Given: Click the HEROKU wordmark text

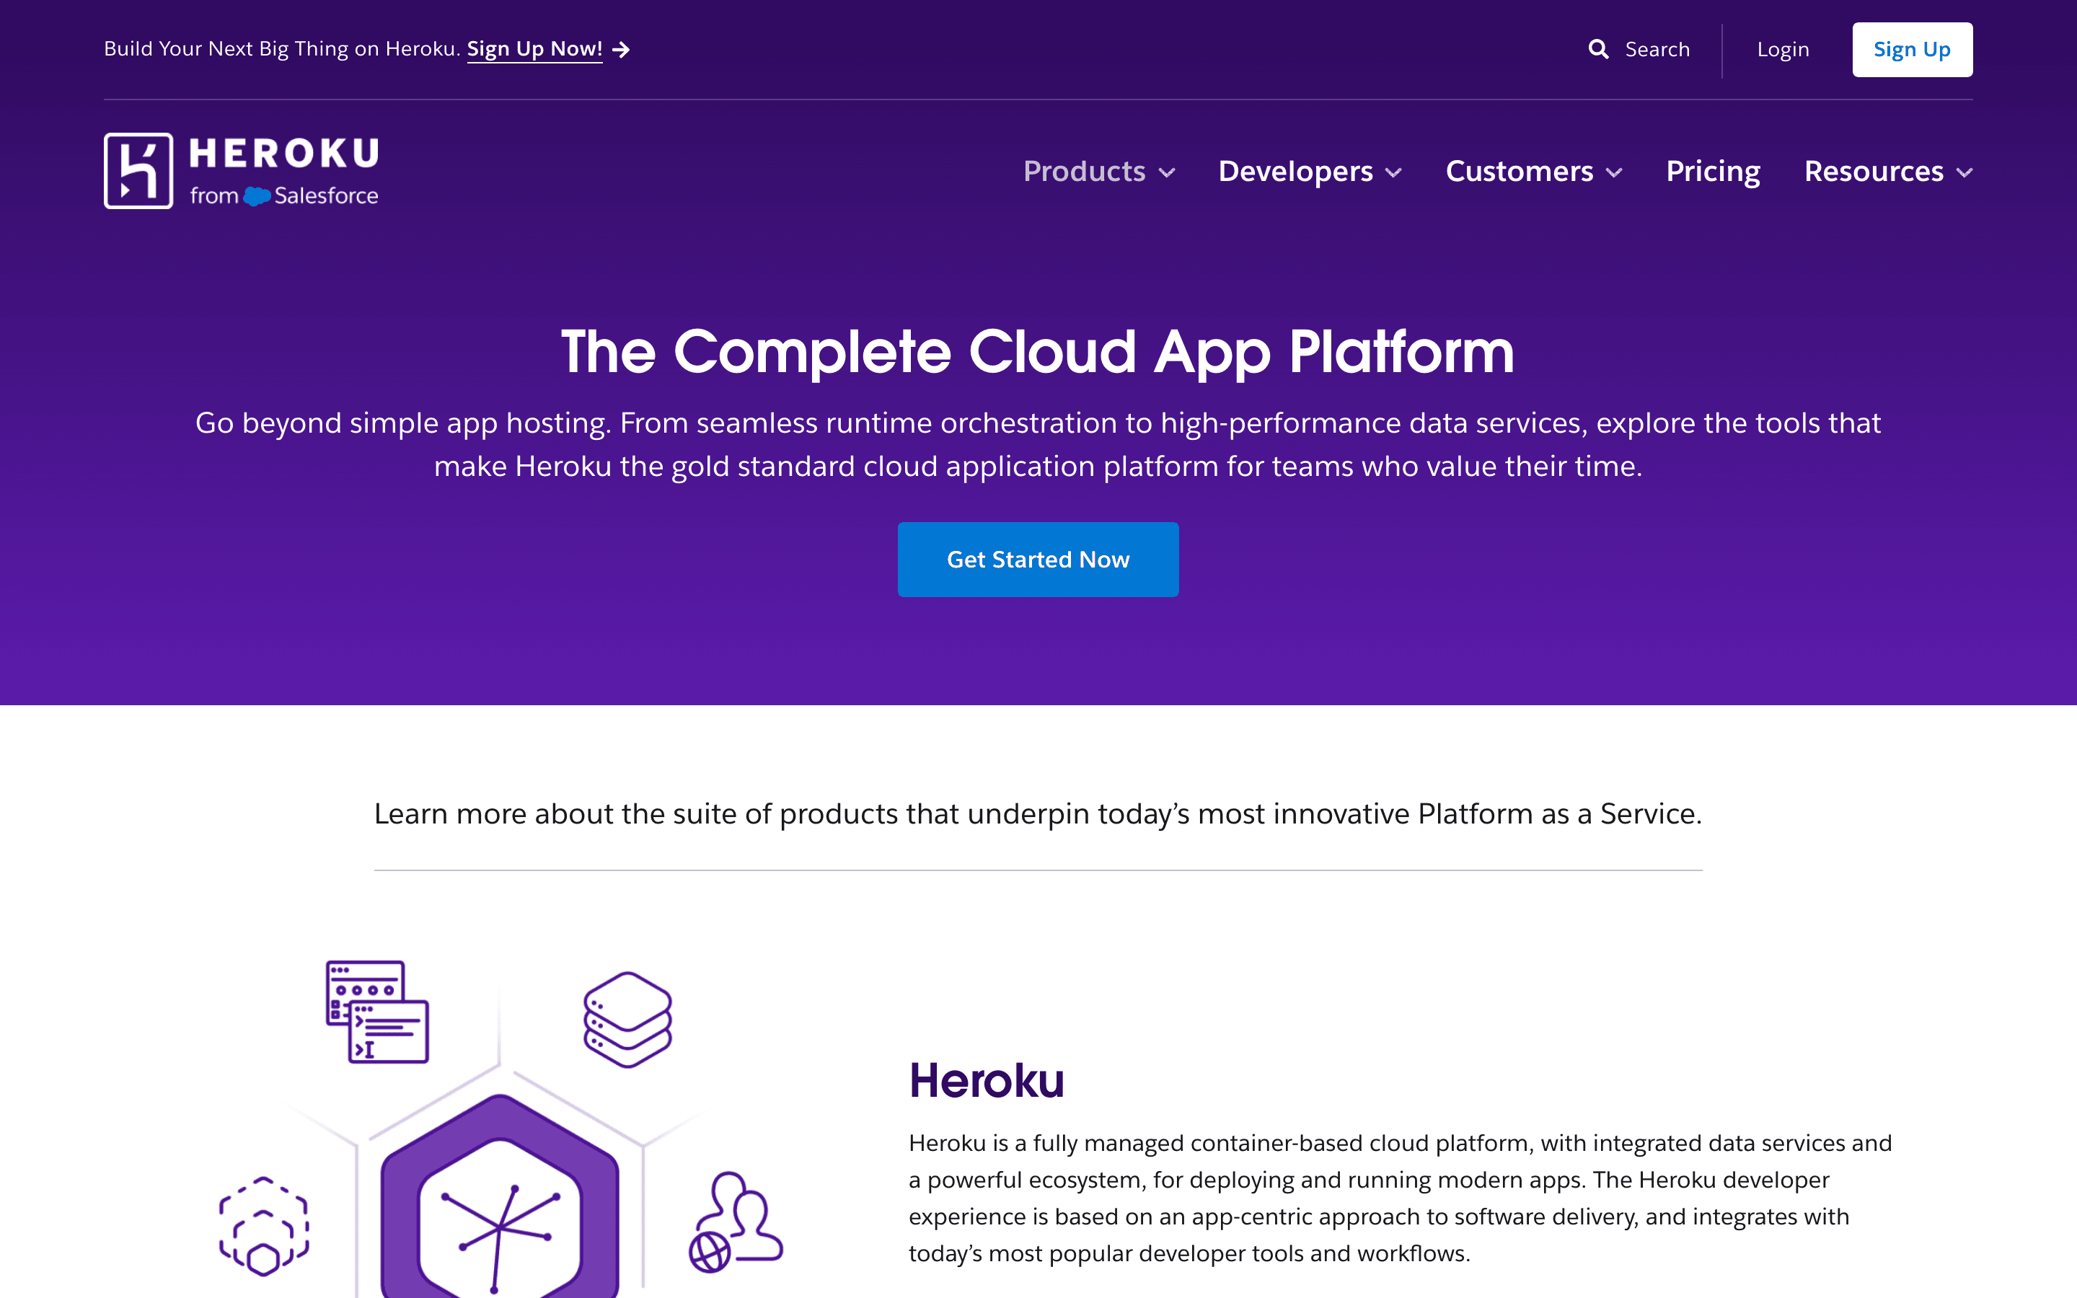Looking at the screenshot, I should point(284,154).
